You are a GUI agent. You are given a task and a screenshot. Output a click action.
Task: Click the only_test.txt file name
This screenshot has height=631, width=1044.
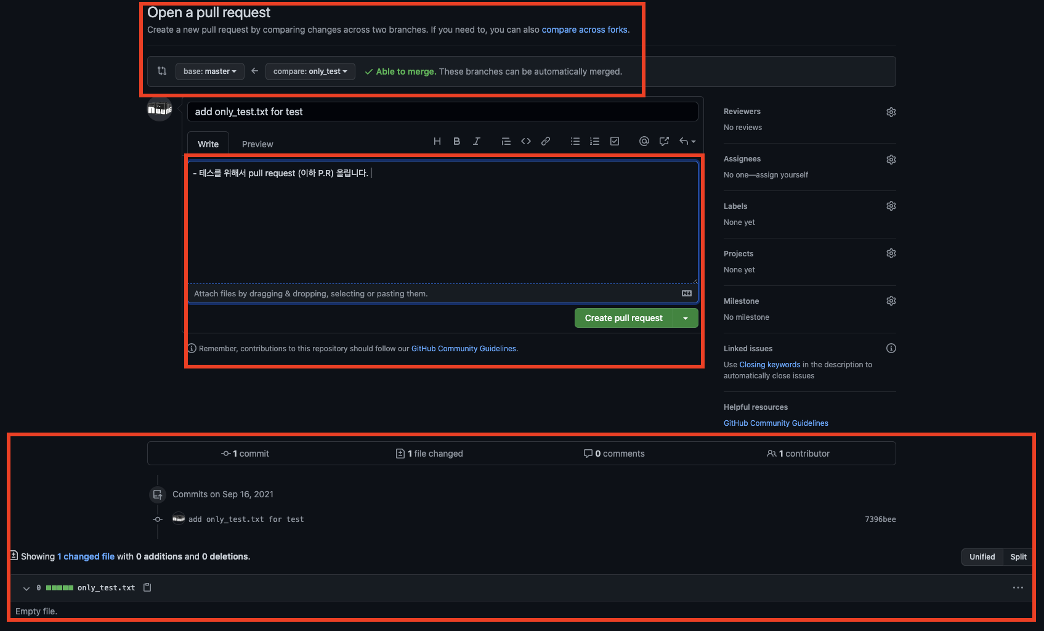tap(106, 588)
